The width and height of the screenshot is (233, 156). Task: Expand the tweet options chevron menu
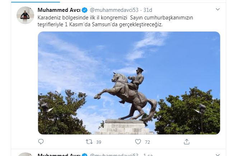point(218,9)
